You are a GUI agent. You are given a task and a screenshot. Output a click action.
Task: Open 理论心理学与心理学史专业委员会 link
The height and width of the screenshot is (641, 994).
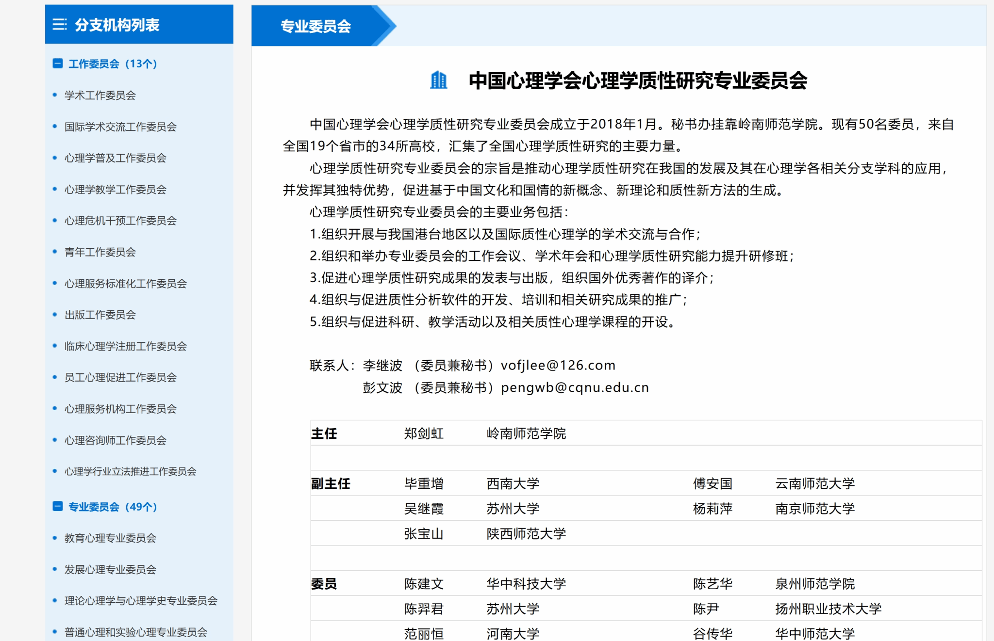(x=141, y=600)
